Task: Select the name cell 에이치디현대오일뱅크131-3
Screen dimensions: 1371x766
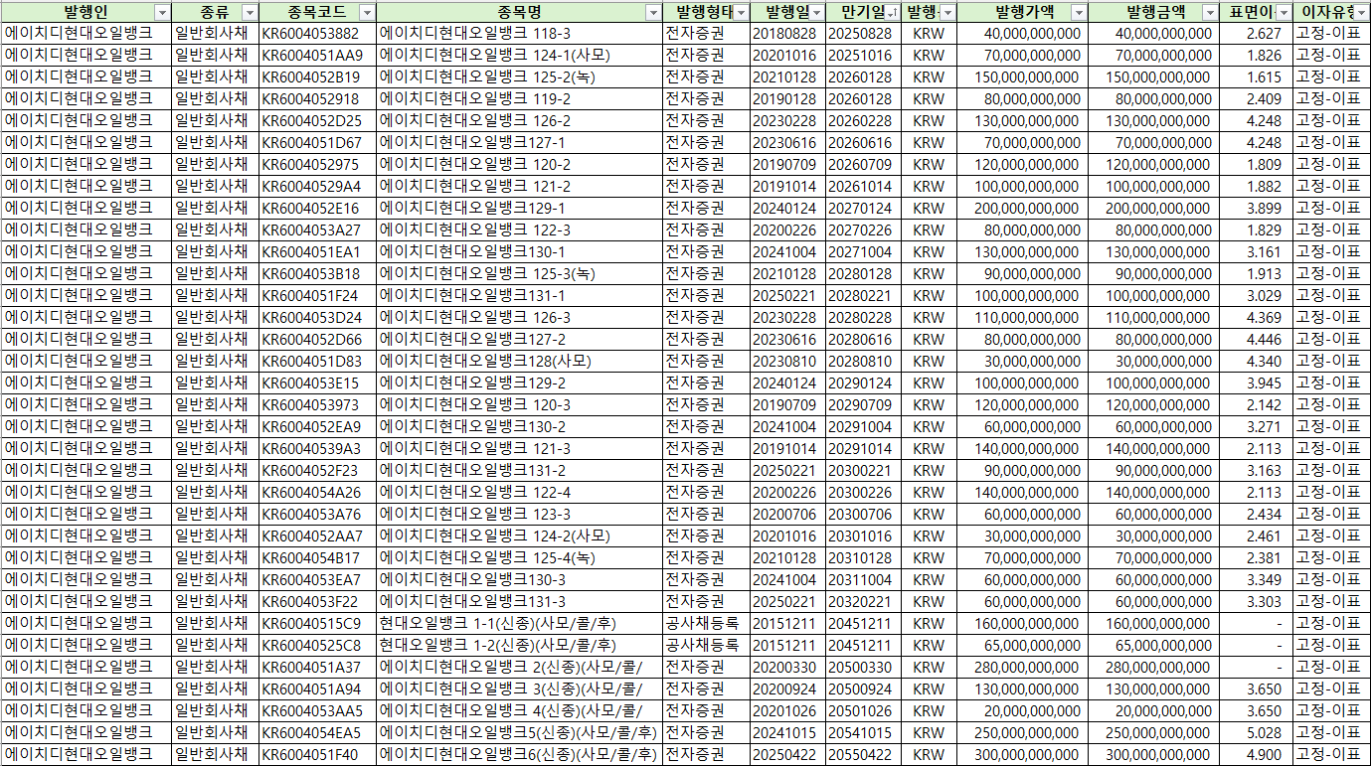Action: click(520, 601)
